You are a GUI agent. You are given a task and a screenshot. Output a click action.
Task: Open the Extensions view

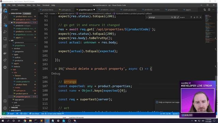(5, 46)
